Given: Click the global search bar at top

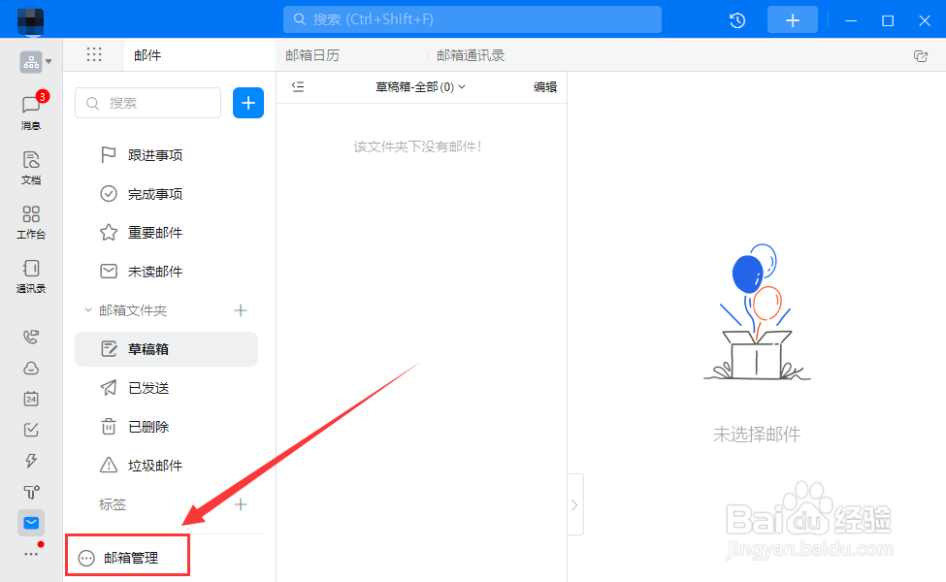Looking at the screenshot, I should pos(473,19).
